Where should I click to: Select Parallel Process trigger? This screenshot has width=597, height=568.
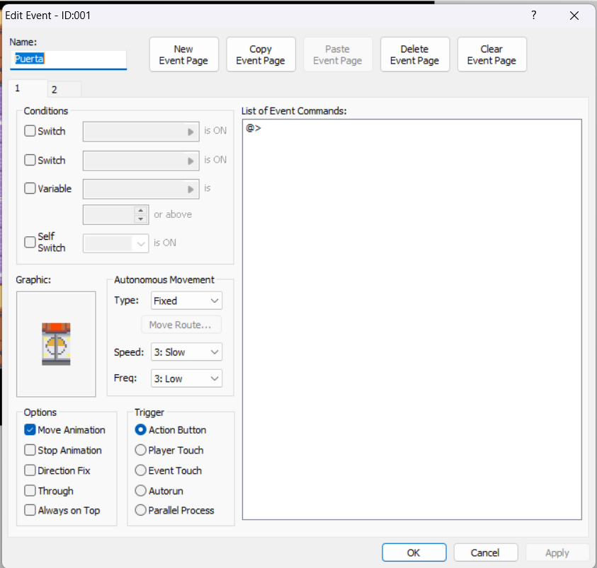(141, 510)
